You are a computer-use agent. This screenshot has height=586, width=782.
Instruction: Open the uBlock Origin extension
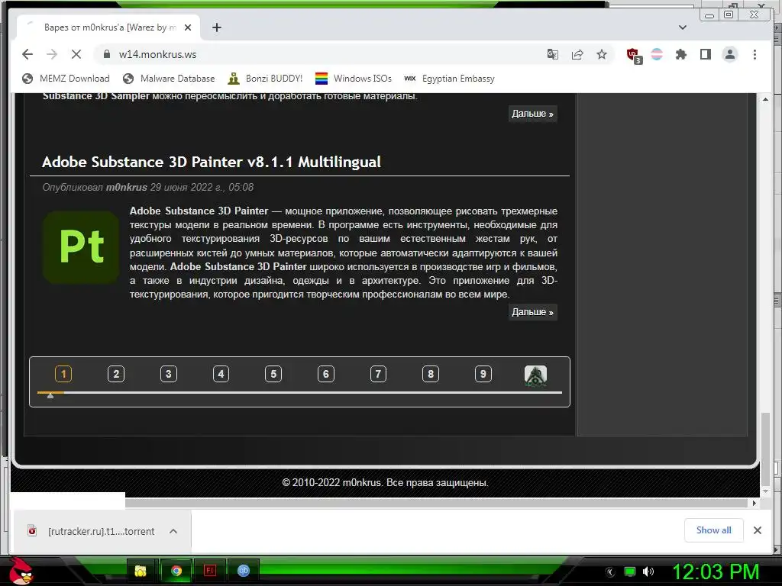pos(633,55)
